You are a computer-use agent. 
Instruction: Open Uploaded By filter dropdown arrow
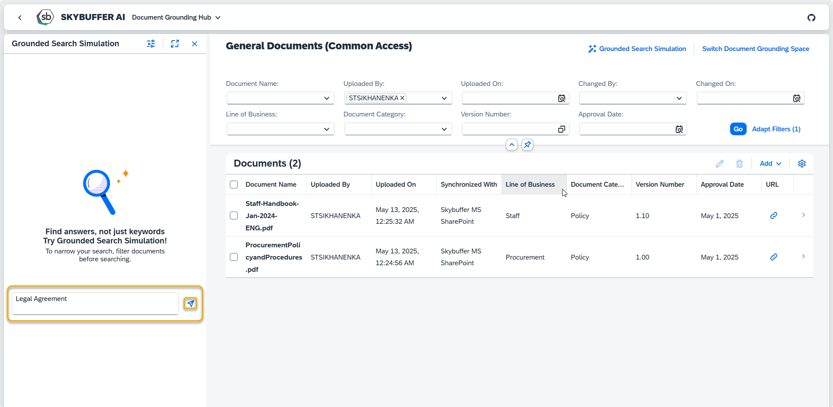[x=444, y=98]
